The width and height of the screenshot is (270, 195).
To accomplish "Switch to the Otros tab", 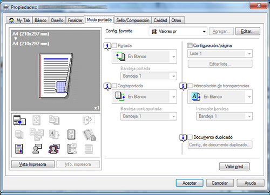I will (176, 20).
